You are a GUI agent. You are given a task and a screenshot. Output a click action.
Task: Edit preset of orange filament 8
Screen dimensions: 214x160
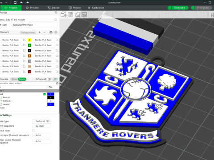click(x=57, y=56)
